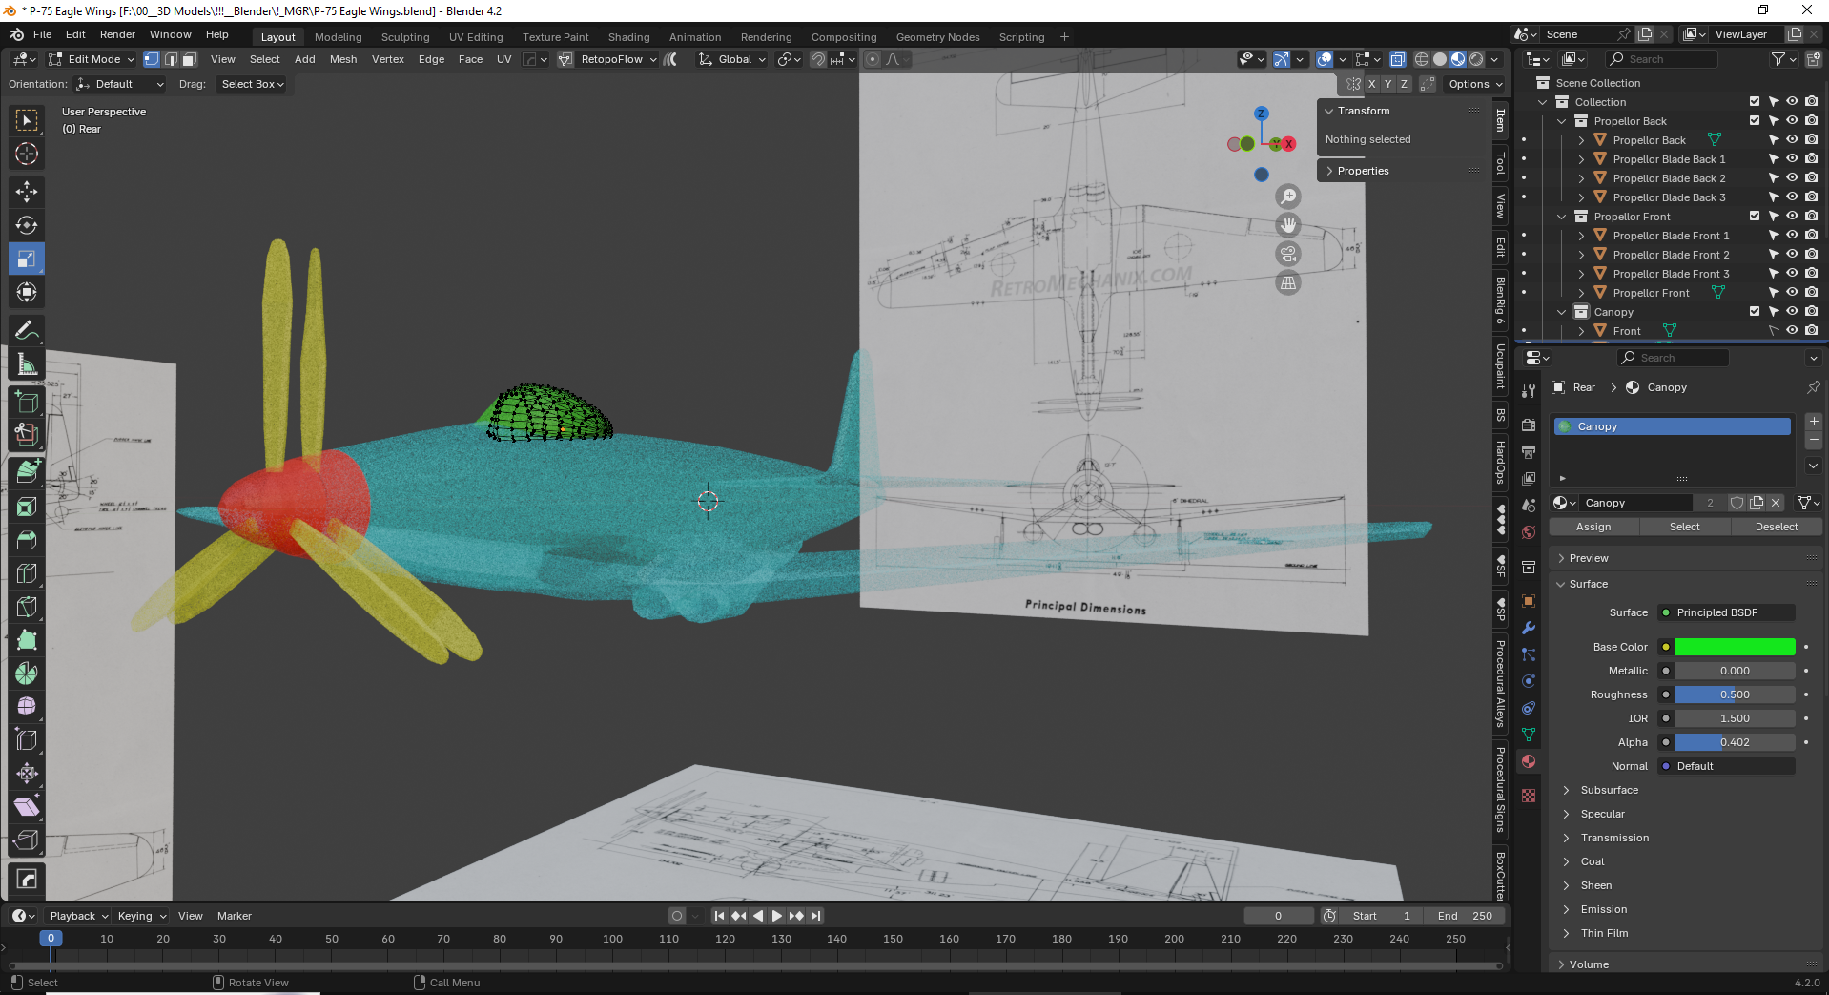Viewport: 1829px width, 995px height.
Task: Open the Global transform orientation dropdown
Action: pyautogui.click(x=732, y=59)
